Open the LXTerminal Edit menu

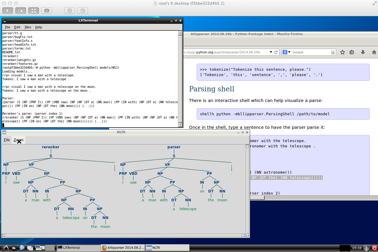click(17, 27)
